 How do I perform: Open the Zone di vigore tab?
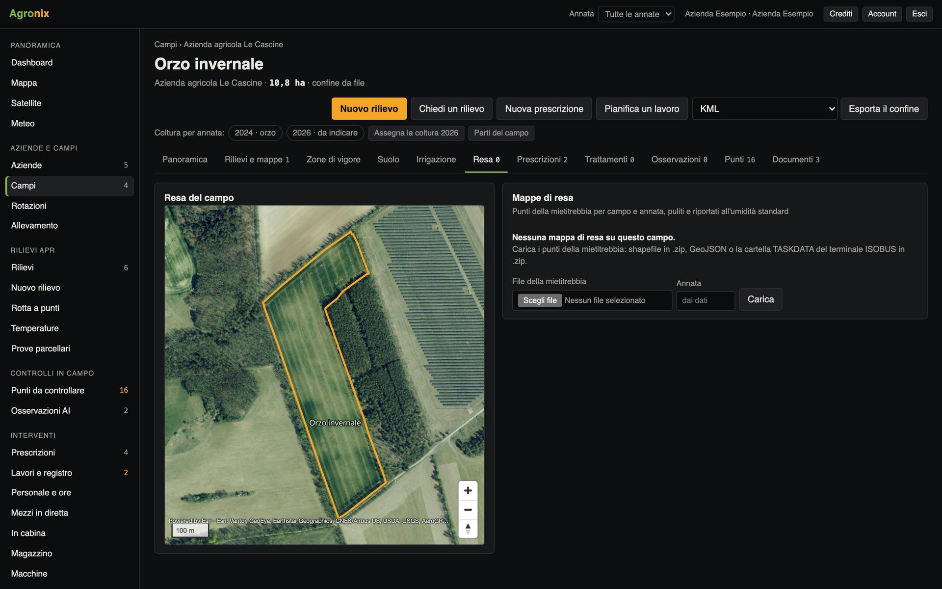coord(333,160)
